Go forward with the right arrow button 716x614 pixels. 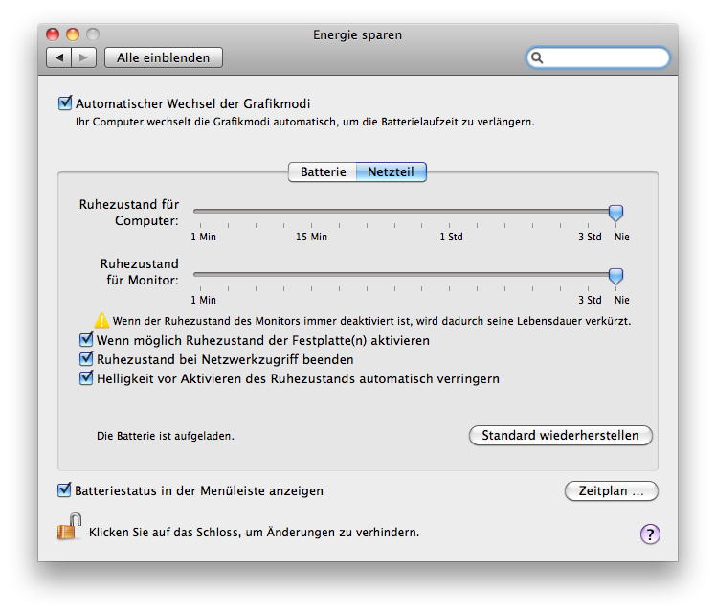83,57
